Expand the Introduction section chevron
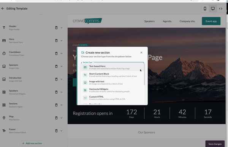Image resolution: width=228 pixels, height=147 pixels. [x=62, y=79]
